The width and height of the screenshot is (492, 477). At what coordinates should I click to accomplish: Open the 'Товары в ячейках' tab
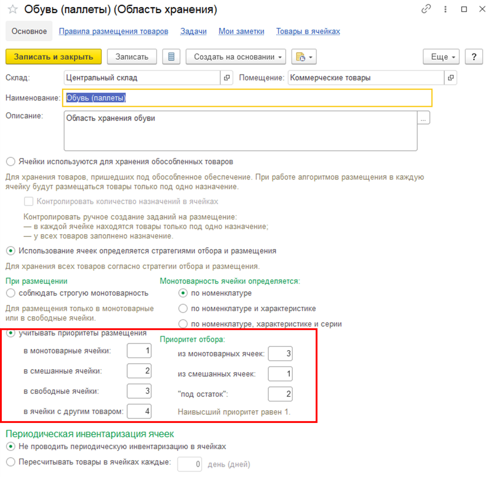point(308,31)
